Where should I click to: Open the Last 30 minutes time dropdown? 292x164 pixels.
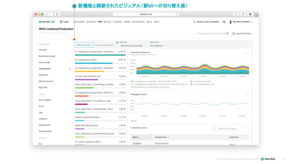[244, 33]
